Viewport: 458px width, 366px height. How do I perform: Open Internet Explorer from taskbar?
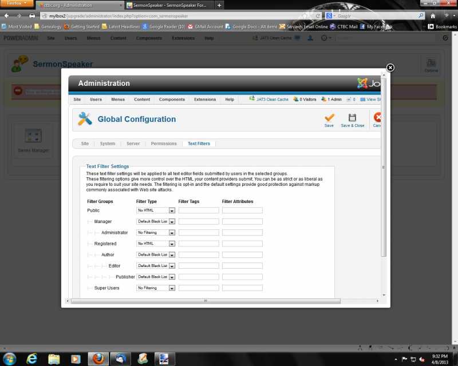pos(32,359)
